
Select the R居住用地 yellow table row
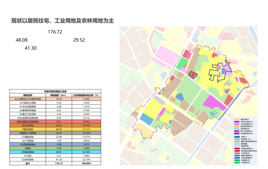55,129
